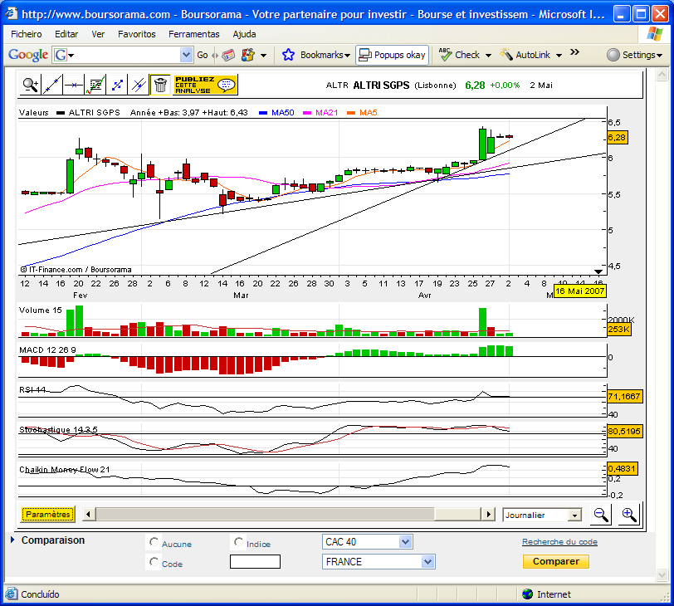Select the parallel channel lines tool

[139, 85]
